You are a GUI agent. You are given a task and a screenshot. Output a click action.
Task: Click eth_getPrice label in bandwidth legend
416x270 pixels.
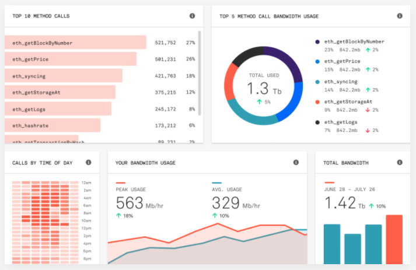(342, 61)
